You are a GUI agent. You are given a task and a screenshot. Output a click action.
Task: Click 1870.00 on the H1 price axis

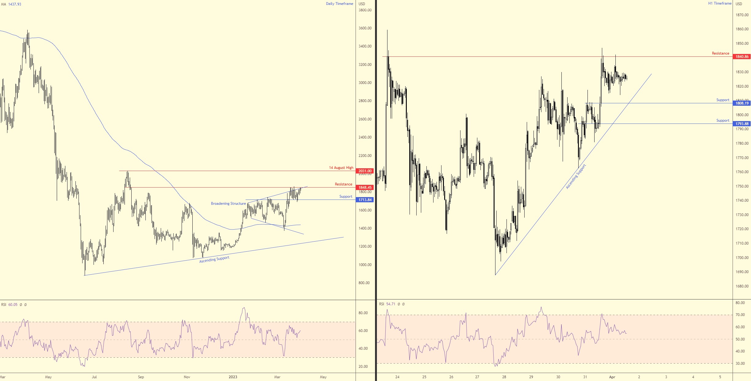coord(742,15)
